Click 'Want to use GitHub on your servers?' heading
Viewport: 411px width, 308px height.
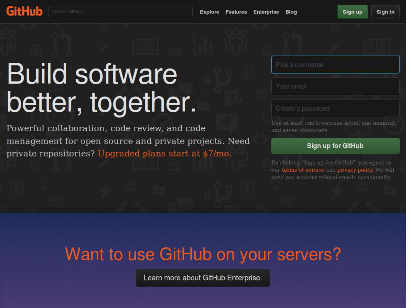(203, 254)
